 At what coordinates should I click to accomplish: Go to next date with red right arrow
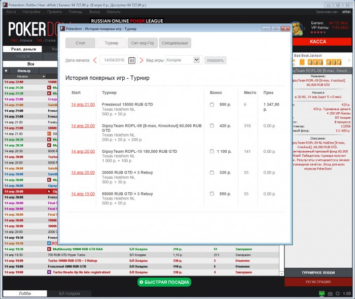click(141, 60)
